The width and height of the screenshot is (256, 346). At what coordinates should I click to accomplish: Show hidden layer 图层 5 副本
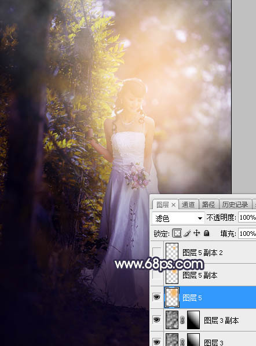(x=157, y=275)
